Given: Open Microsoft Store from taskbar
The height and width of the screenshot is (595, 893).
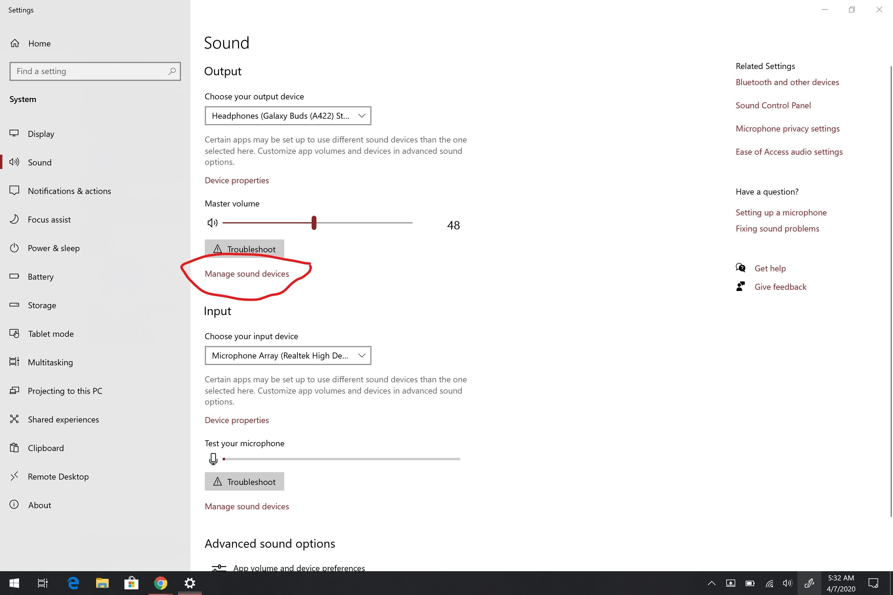Looking at the screenshot, I should click(x=131, y=583).
